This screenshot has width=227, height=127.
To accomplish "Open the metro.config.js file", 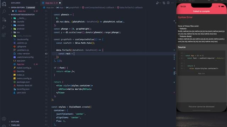I will coord(24,78).
